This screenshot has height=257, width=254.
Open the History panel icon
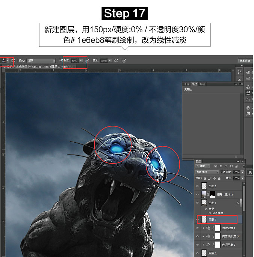[x=240, y=72]
